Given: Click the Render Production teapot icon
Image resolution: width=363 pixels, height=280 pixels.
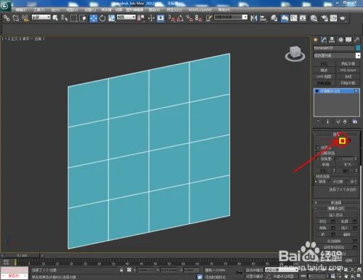Looking at the screenshot, I should pos(343,18).
